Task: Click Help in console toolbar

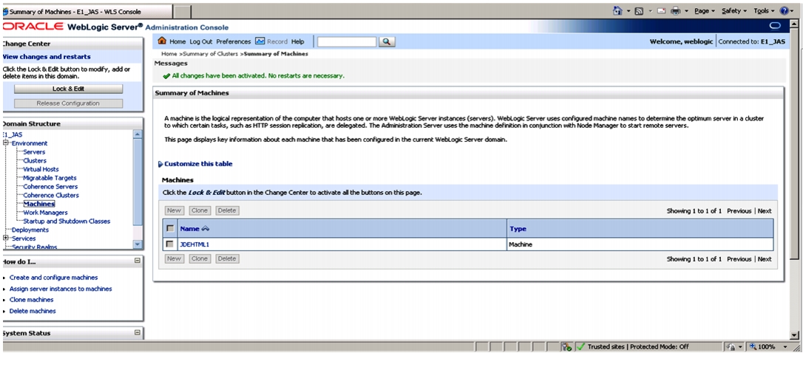Action: pos(297,42)
